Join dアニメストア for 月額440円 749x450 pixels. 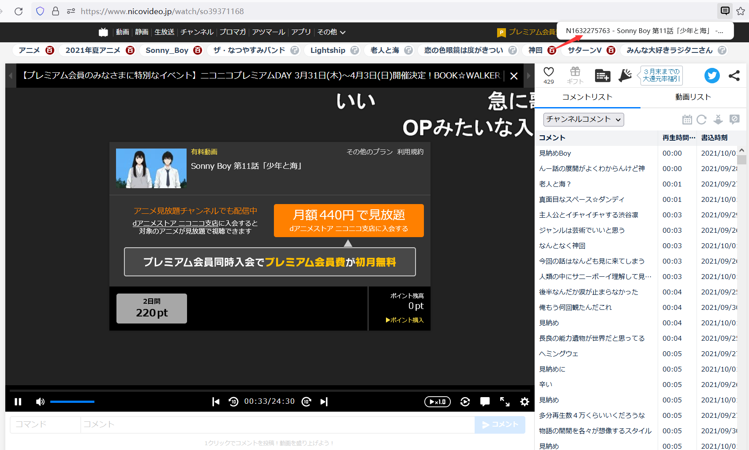click(349, 220)
